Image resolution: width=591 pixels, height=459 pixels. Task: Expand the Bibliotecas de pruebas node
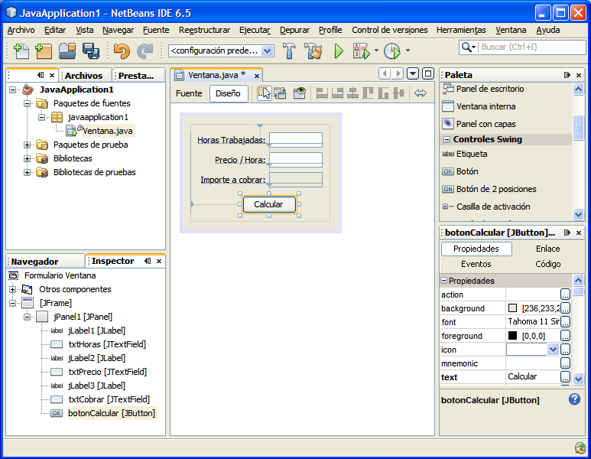[27, 172]
